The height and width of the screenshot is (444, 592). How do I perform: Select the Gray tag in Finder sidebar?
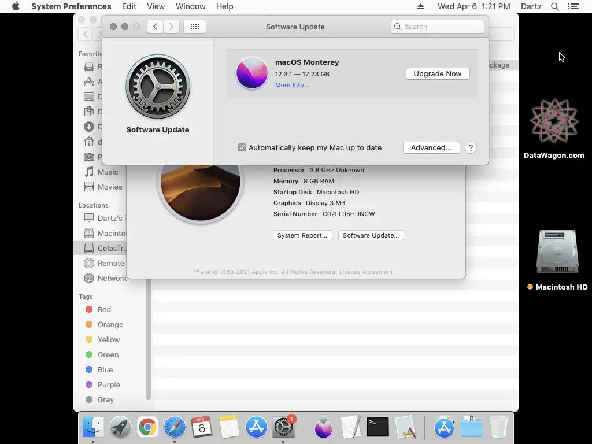[99, 399]
